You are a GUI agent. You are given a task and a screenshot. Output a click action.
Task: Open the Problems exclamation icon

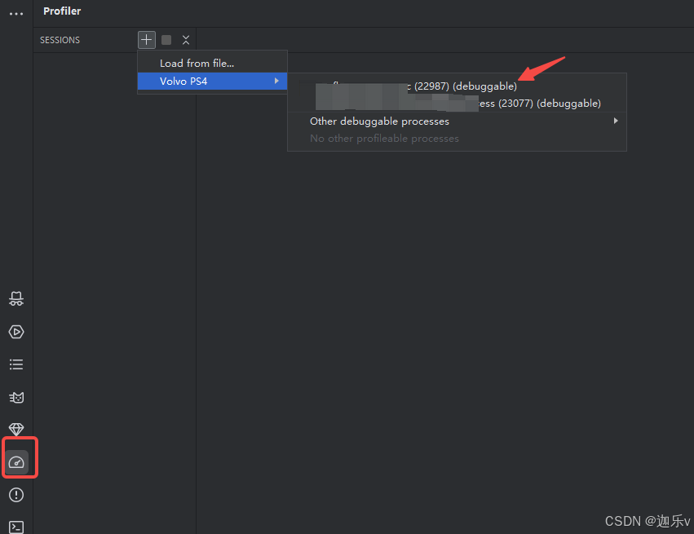[x=16, y=495]
